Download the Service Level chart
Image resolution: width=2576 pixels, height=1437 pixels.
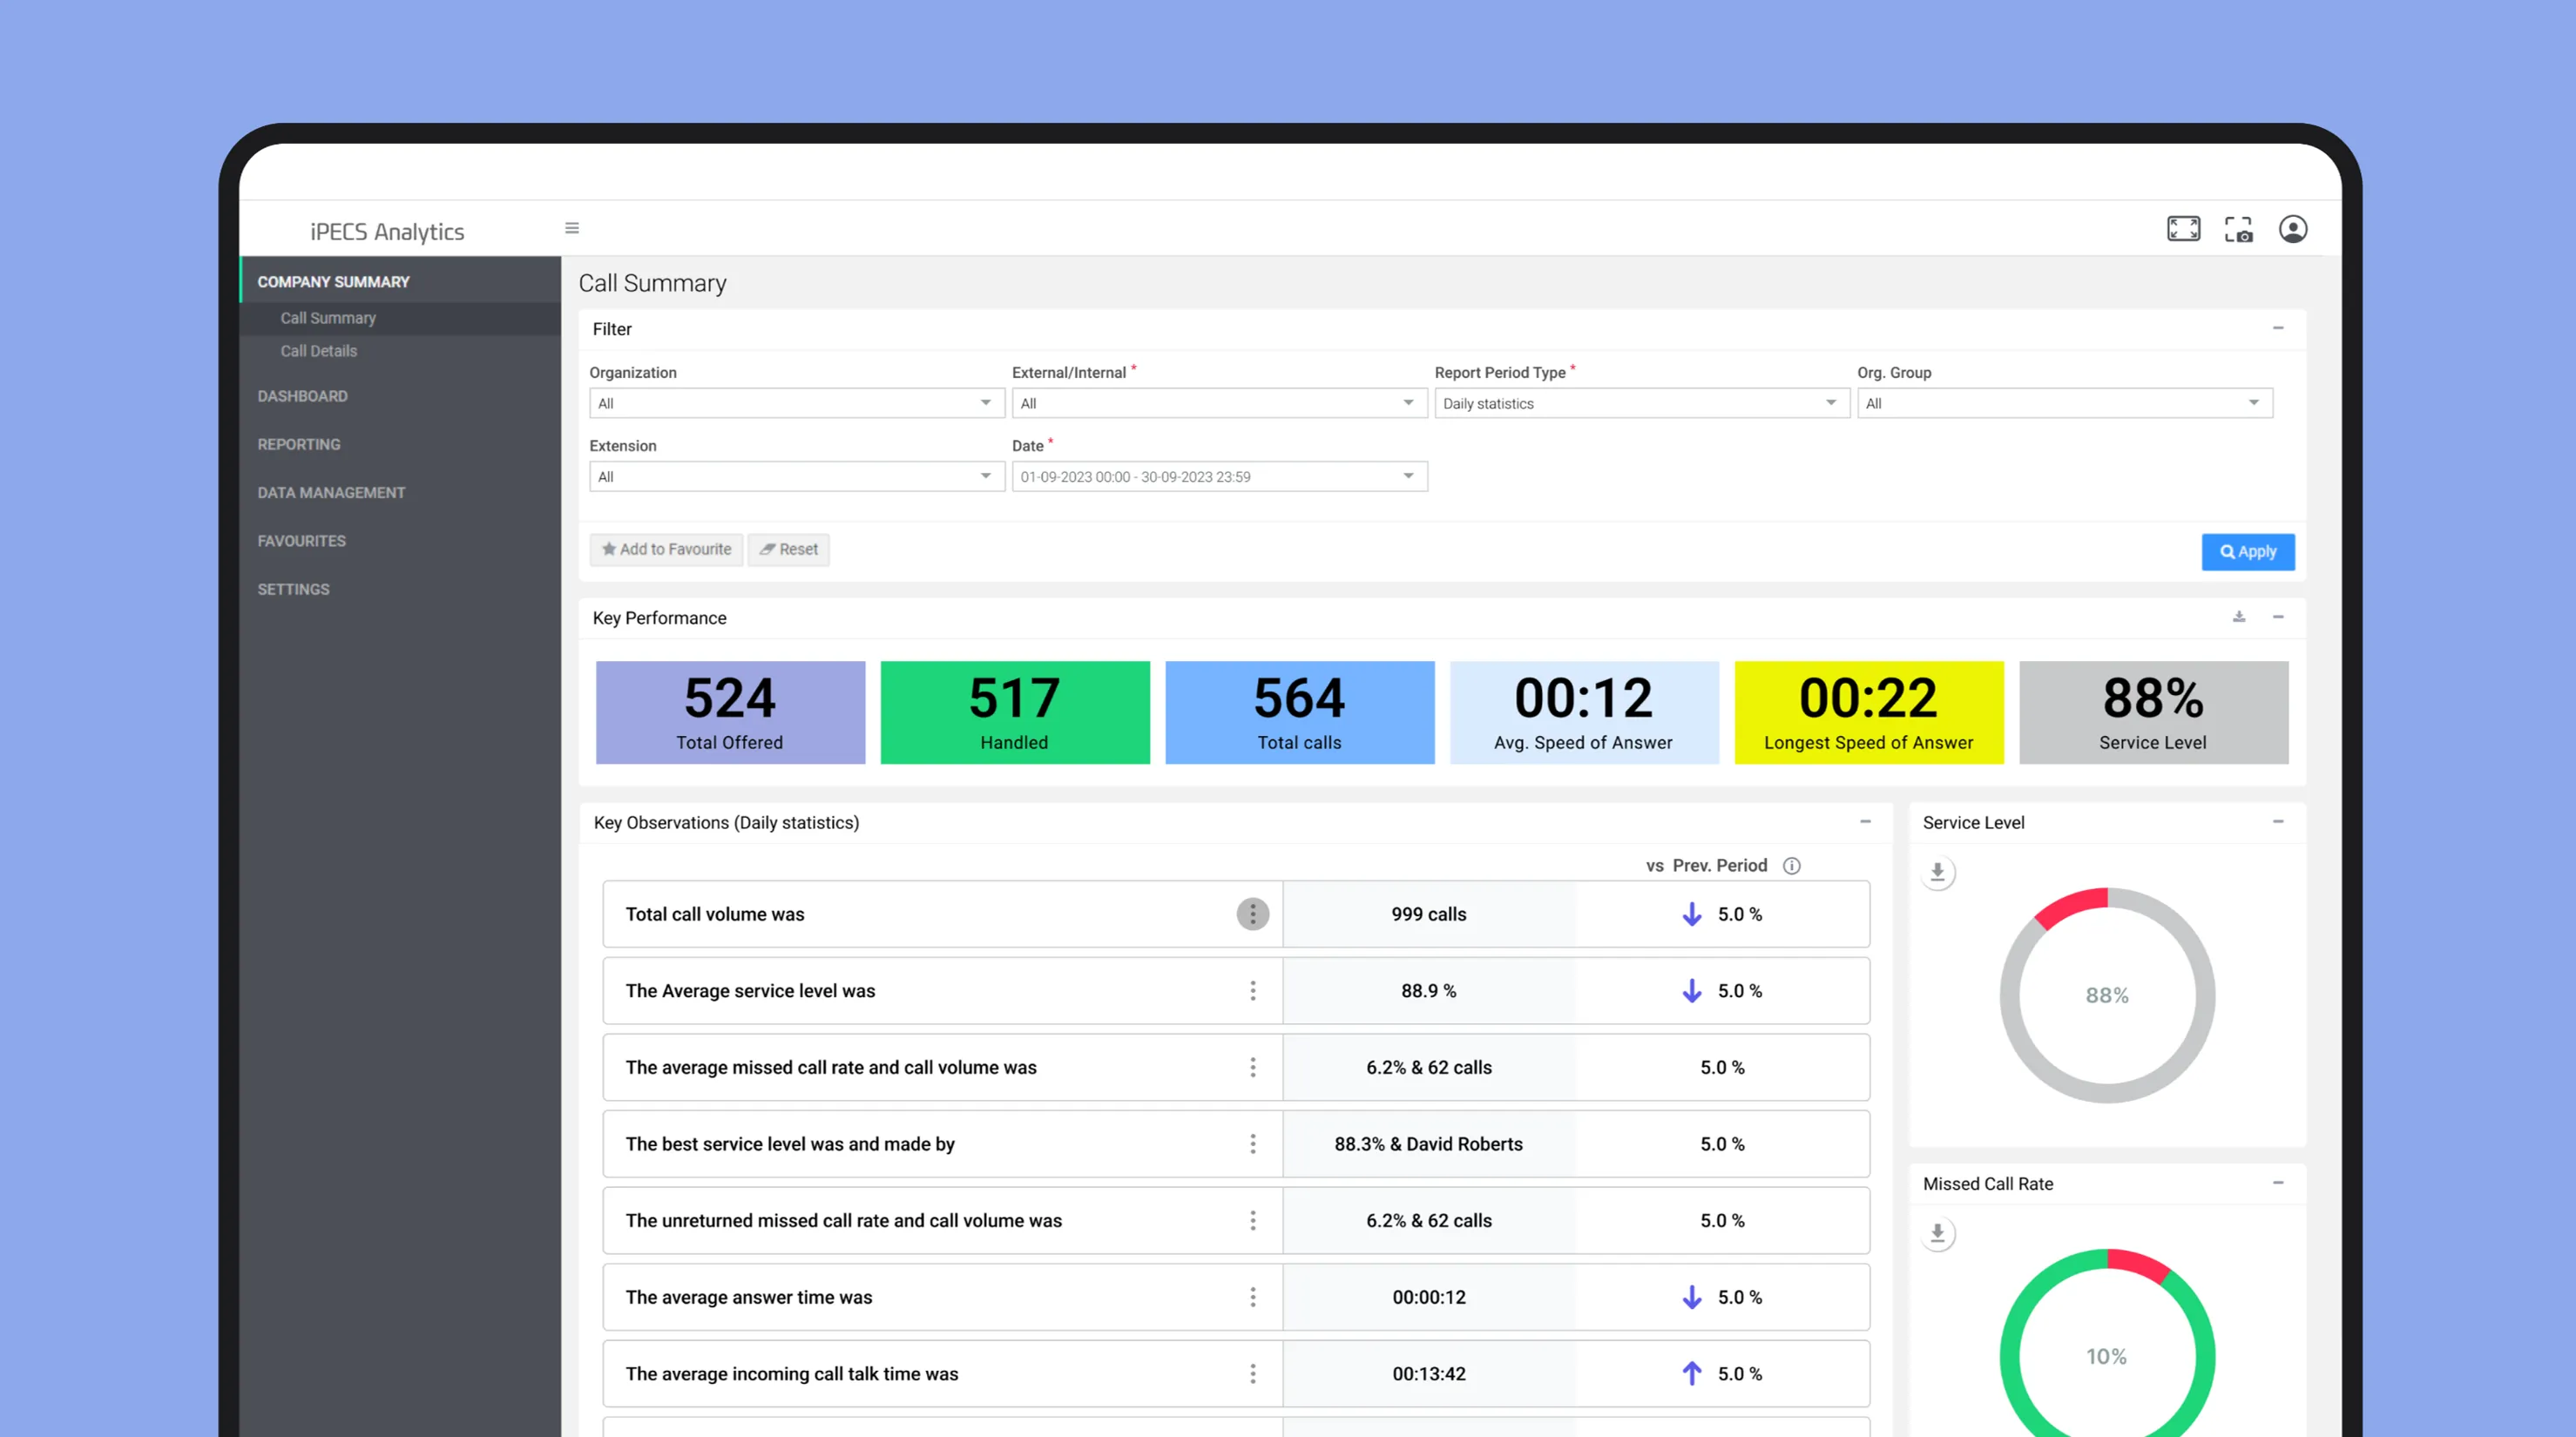point(1937,872)
